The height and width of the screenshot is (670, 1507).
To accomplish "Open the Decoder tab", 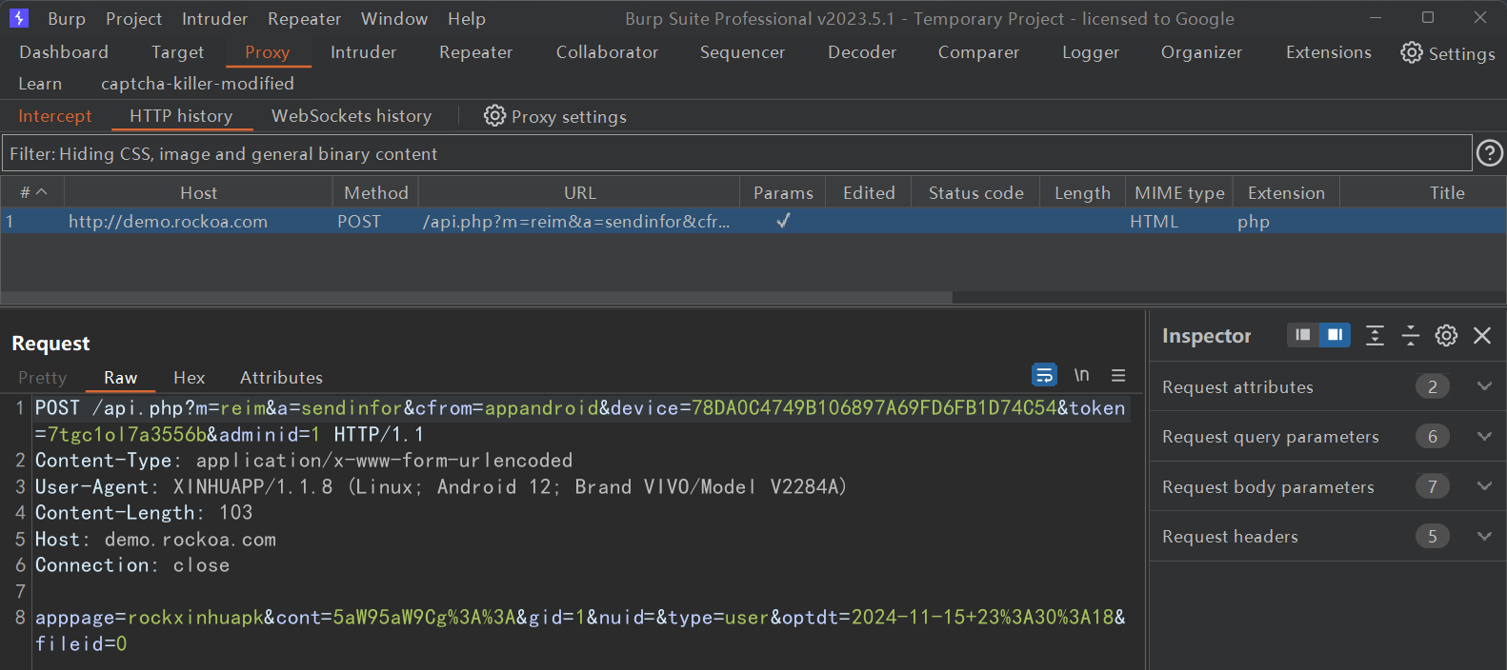I will click(862, 52).
